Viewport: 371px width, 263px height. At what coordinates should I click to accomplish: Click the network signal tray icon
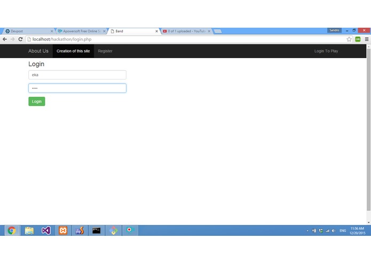(327, 231)
